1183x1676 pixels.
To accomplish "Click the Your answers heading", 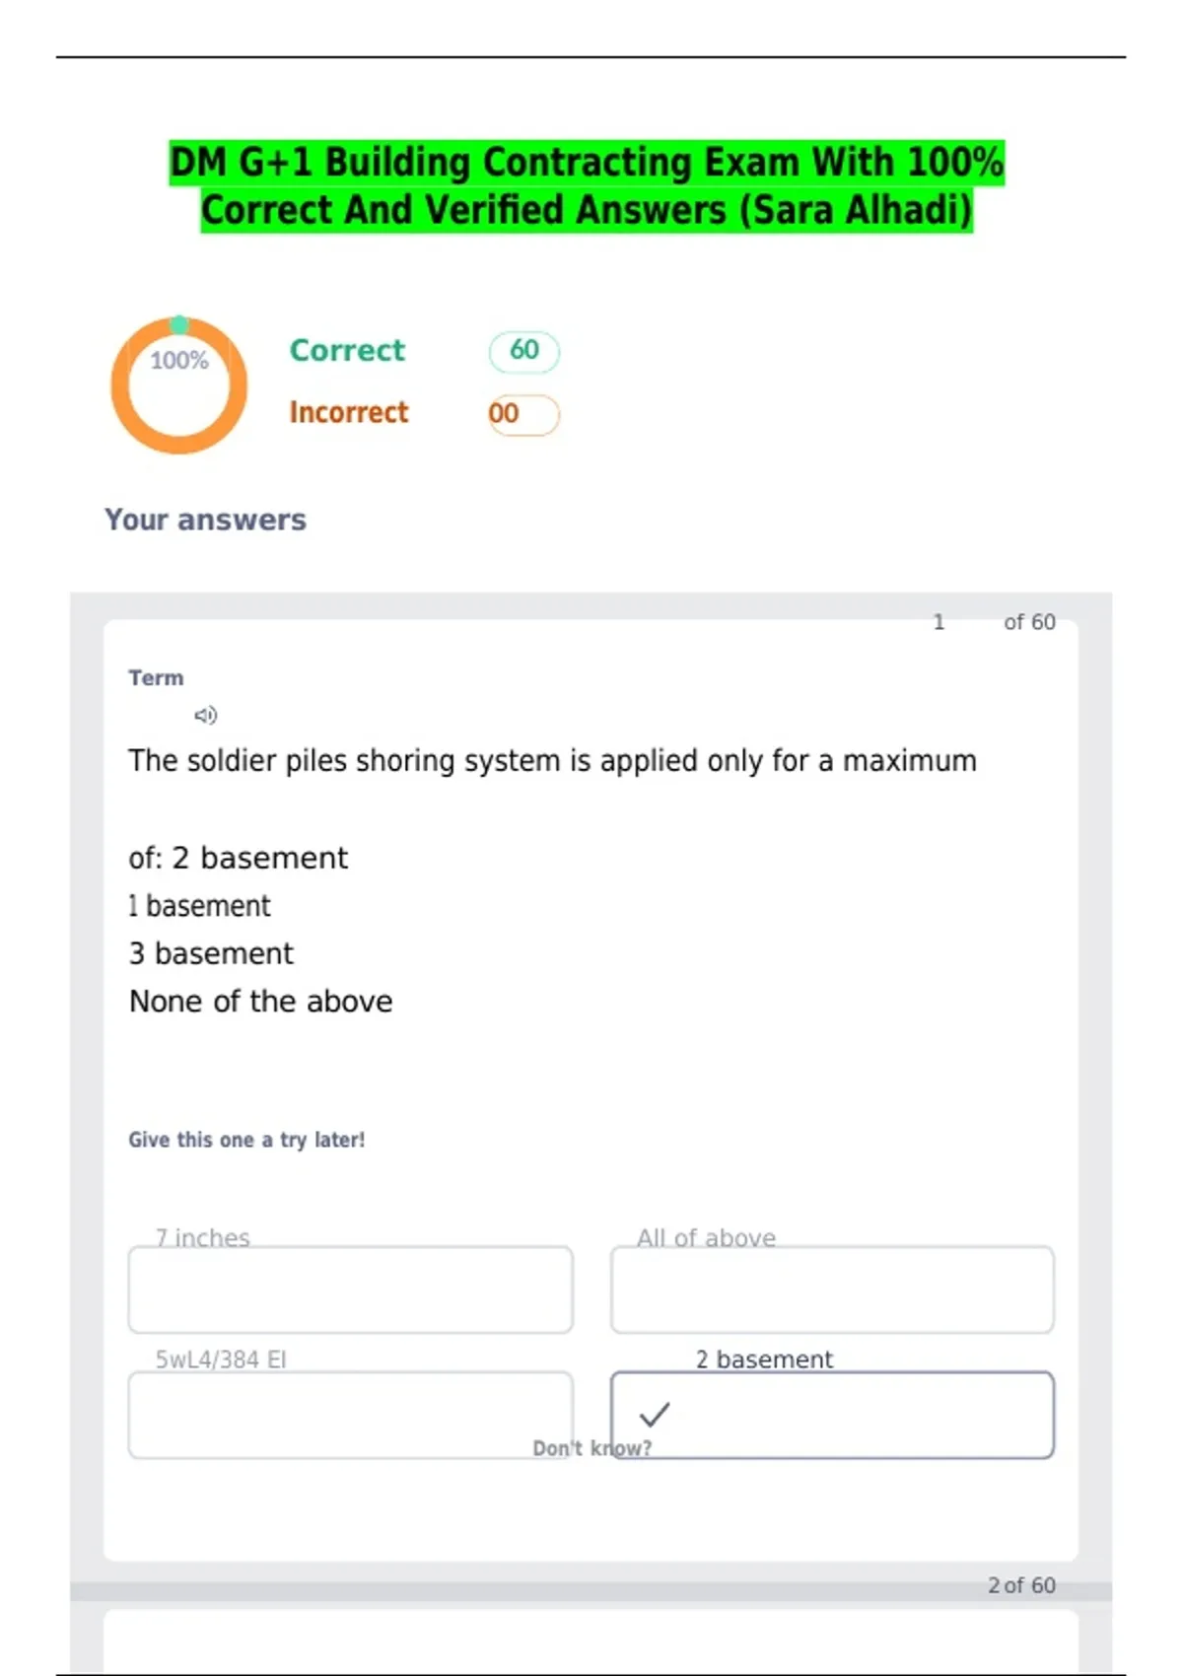I will (x=205, y=520).
